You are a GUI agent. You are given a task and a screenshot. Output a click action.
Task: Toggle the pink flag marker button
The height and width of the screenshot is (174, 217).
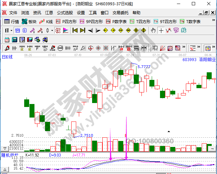coord(66,31)
